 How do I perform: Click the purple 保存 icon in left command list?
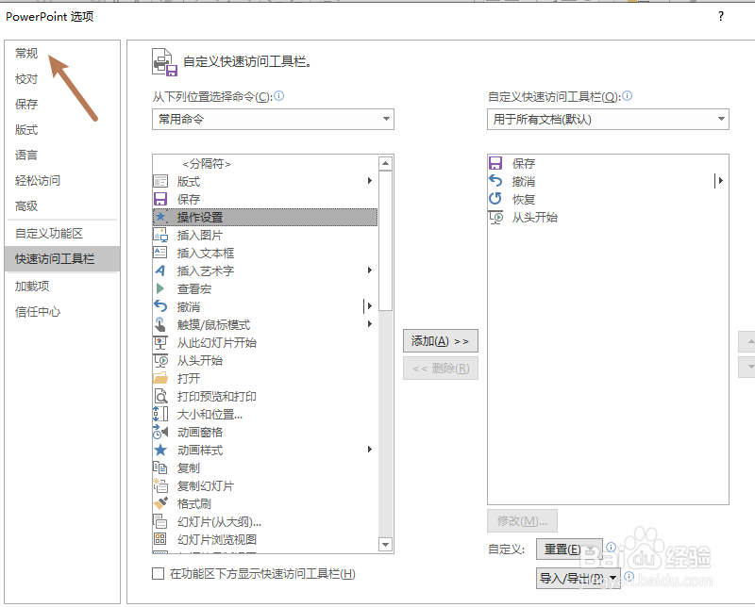(160, 199)
